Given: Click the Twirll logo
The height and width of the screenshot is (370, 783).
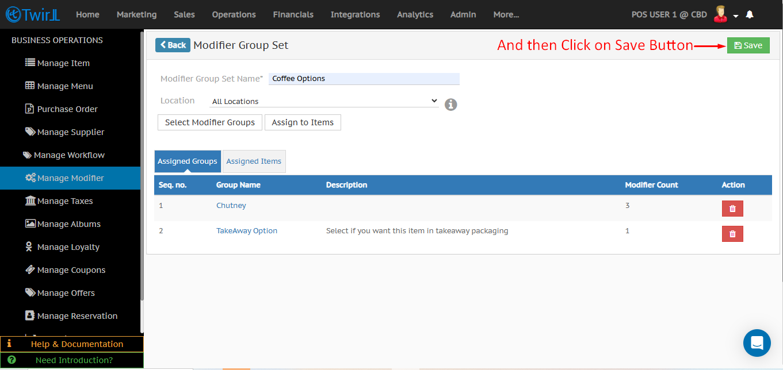Looking at the screenshot, I should (33, 14).
